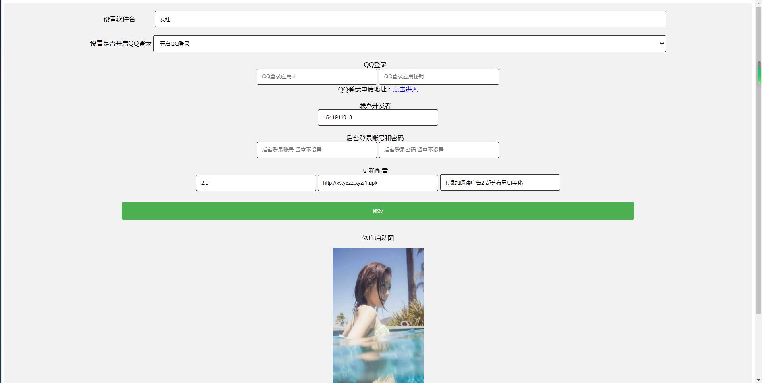Click the scrollbar track below the thumb
Screen dimensions: 762x383
(758, 198)
